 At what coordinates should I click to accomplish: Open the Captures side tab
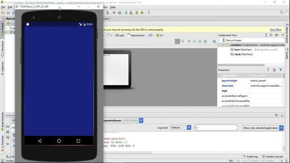pos(2,68)
